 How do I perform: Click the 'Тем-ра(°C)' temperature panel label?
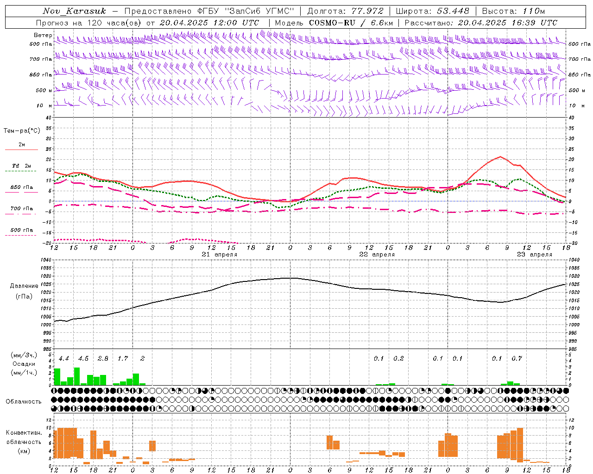(x=22, y=131)
